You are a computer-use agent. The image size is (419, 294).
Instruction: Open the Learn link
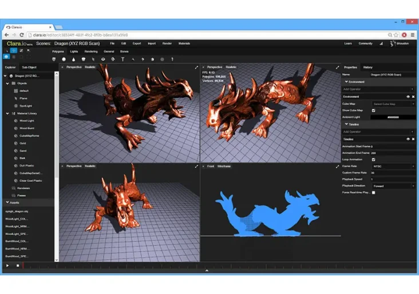point(348,43)
